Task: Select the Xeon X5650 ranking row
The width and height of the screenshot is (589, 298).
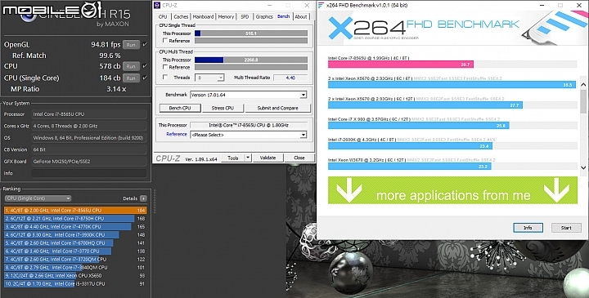Action: click(x=75, y=275)
